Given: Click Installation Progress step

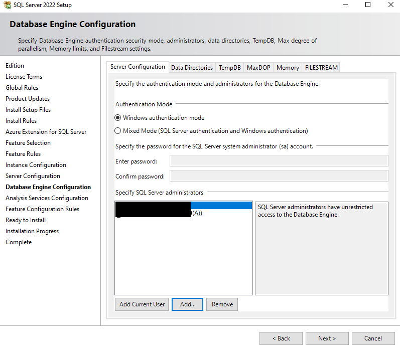Looking at the screenshot, I should coord(32,231).
